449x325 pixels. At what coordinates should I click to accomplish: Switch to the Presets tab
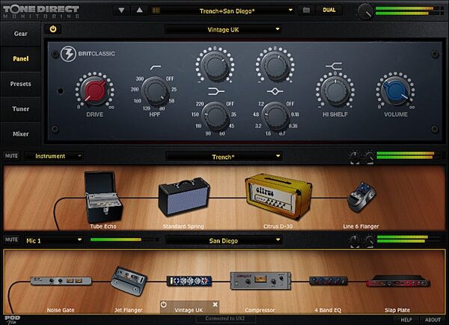pos(21,84)
